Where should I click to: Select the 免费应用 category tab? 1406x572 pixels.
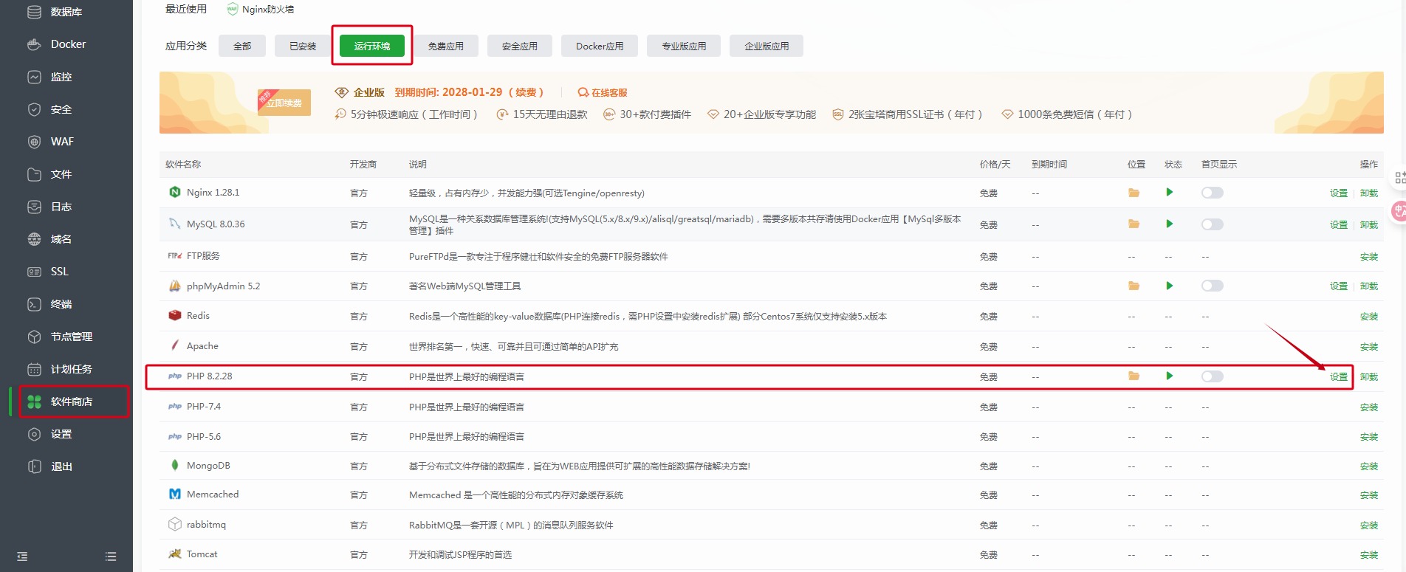coord(446,46)
